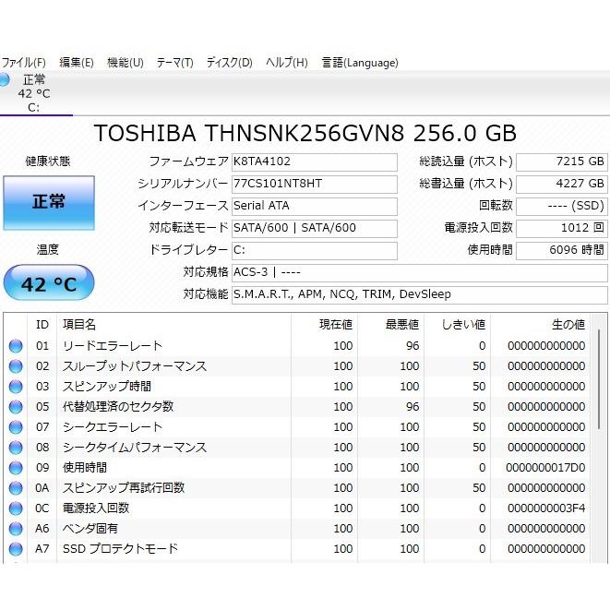This screenshot has width=610, height=610.
Task: Select the ベンダ固有 attribute name
Action: (90, 528)
